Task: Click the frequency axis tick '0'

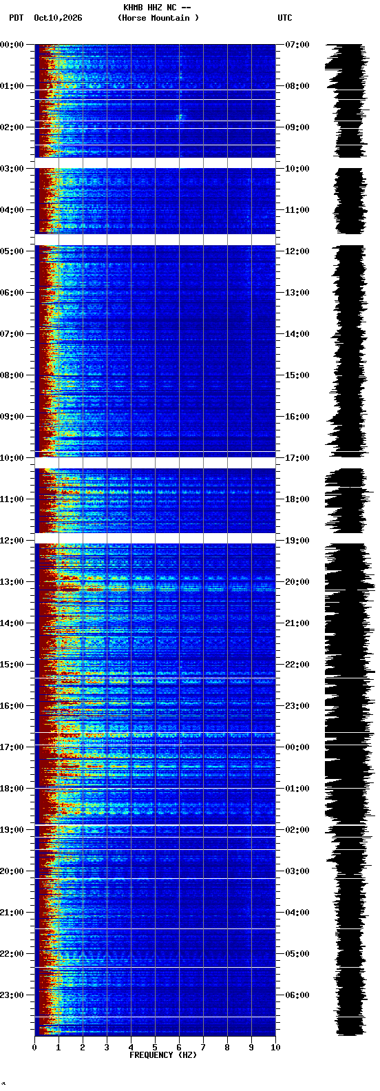Action: (34, 1048)
